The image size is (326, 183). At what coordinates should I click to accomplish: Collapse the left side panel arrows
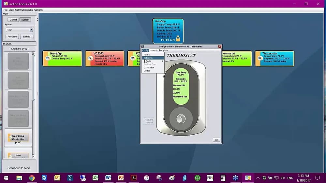[37, 20]
